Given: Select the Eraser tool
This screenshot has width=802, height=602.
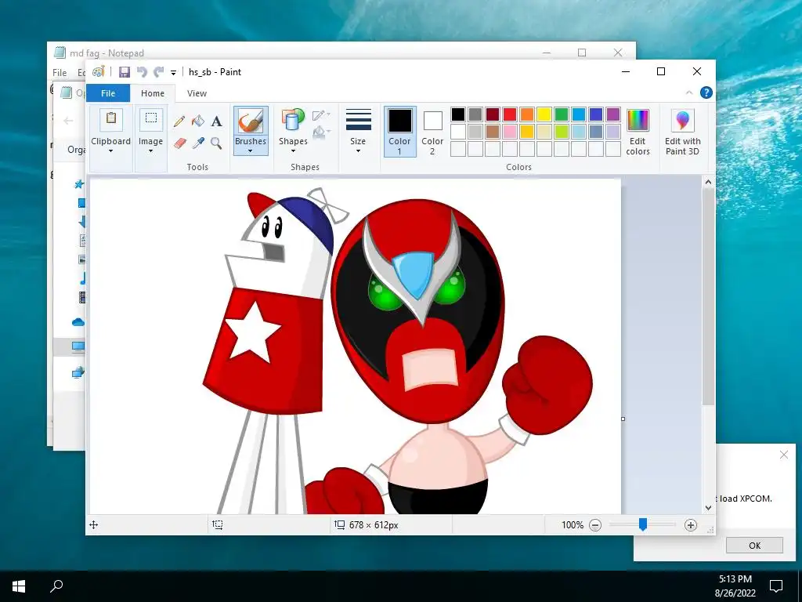Looking at the screenshot, I should pos(179,143).
